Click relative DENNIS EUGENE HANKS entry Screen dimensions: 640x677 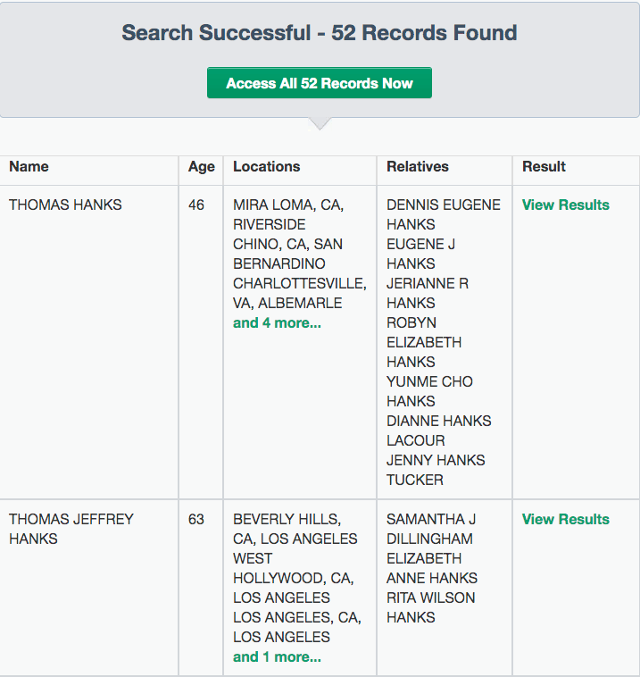pos(444,214)
